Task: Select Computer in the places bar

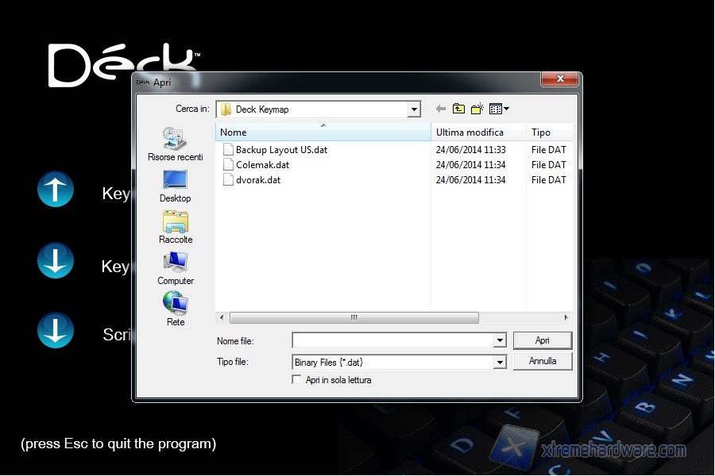Action: pyautogui.click(x=175, y=268)
